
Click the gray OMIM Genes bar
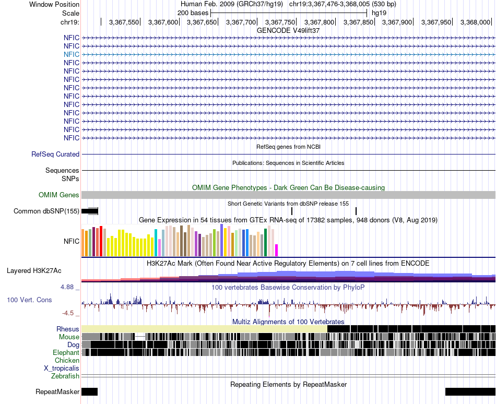tap(288, 195)
